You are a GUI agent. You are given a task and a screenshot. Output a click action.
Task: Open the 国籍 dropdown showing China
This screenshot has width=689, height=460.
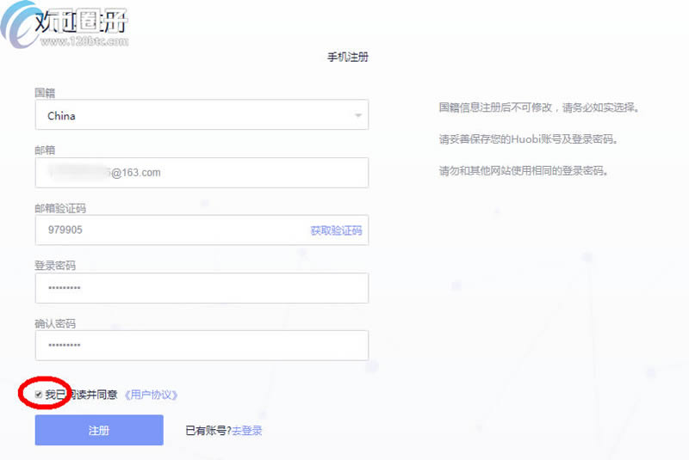coord(189,116)
